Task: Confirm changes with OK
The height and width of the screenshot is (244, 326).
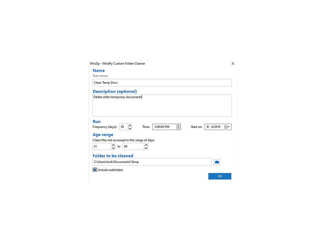Action: (x=220, y=176)
